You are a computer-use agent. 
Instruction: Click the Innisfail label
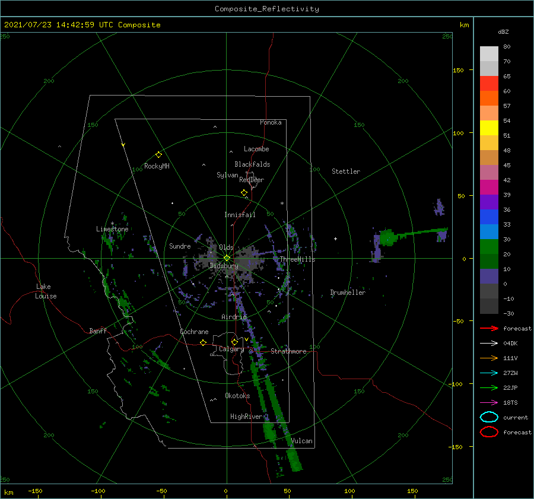tap(240, 215)
